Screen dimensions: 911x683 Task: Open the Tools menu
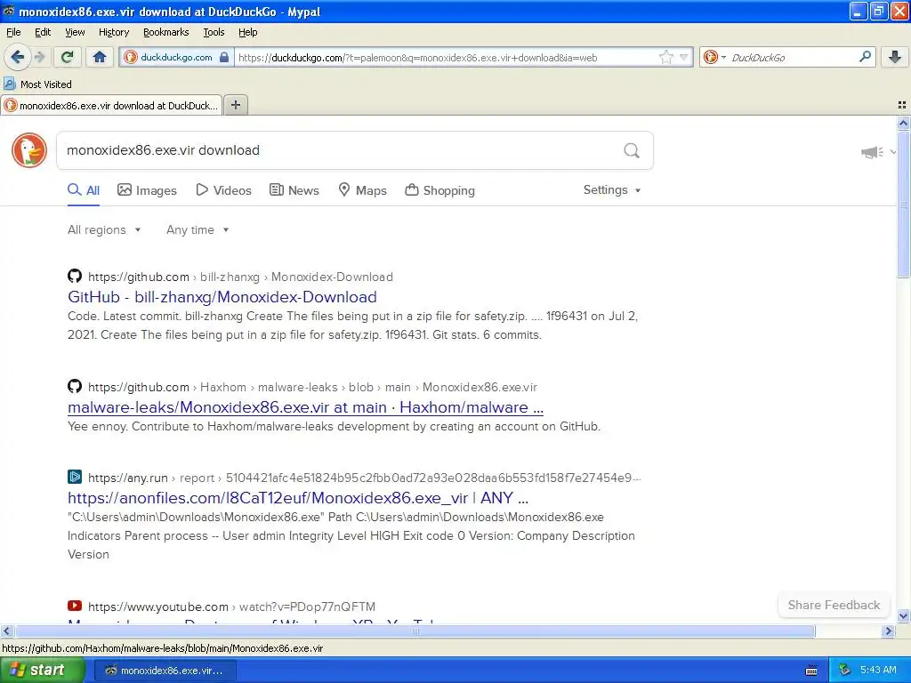coord(214,32)
